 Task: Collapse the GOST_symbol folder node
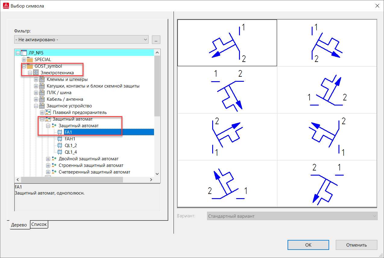point(24,66)
